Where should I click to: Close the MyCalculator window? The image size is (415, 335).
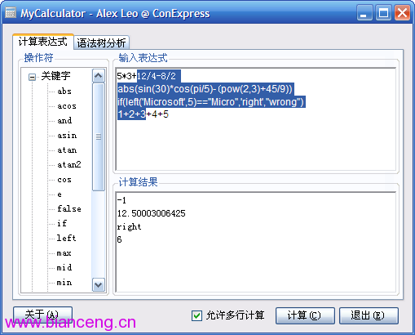pos(403,13)
